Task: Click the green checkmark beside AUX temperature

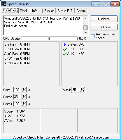Action: 65,54
